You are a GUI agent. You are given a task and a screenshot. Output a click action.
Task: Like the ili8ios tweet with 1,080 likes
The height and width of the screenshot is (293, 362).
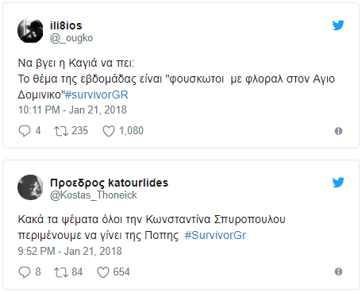(x=109, y=131)
